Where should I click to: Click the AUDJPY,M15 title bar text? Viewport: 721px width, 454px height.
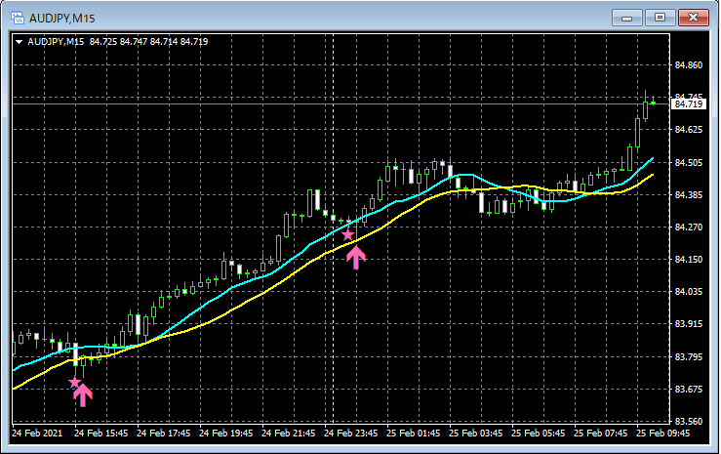[x=61, y=19]
